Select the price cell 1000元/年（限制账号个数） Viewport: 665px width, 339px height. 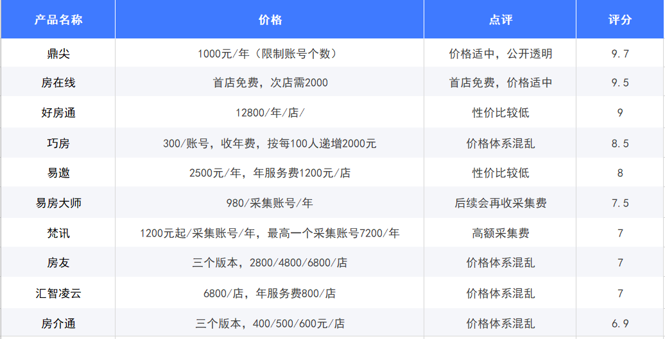270,54
